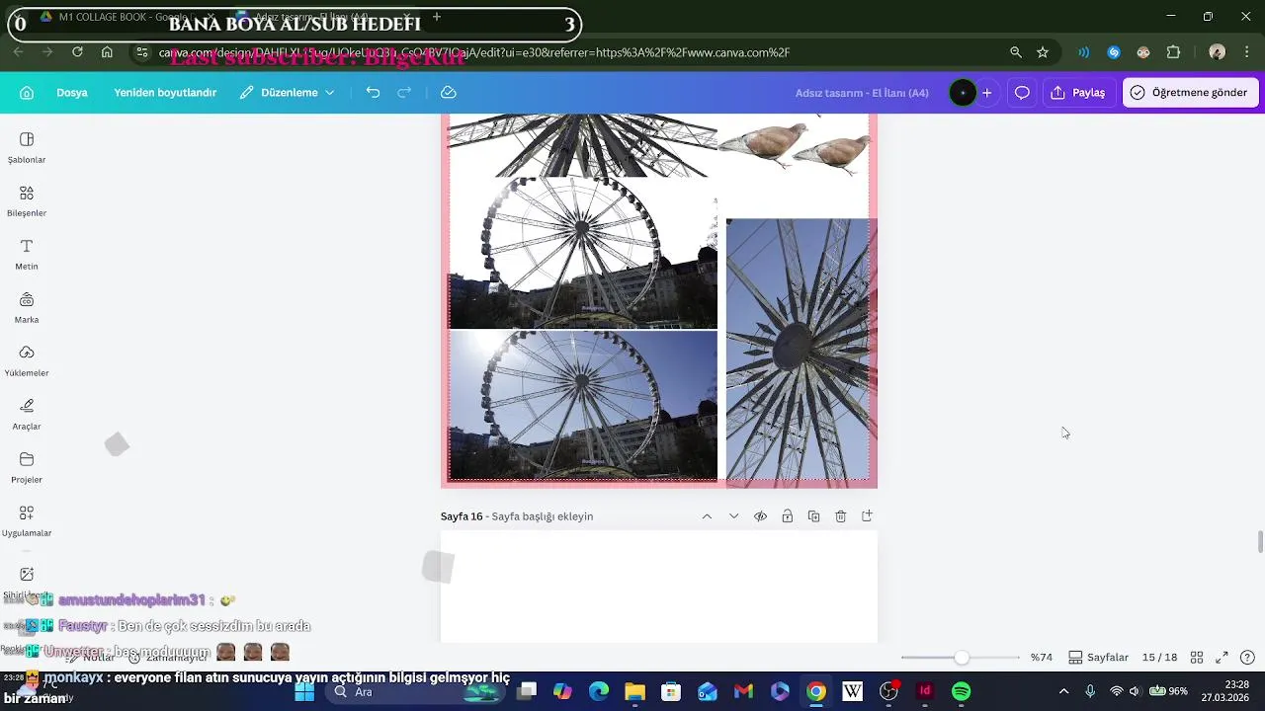Open Spotify from the taskbar
1265x711 pixels.
962,691
